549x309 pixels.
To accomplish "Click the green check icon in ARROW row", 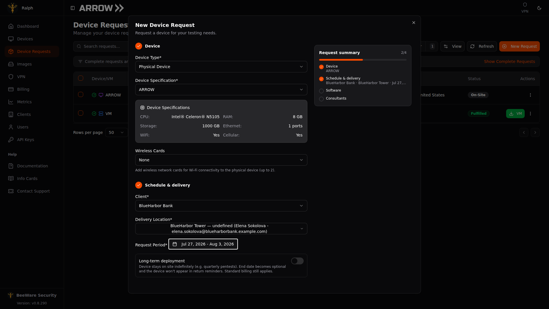I will [94, 95].
